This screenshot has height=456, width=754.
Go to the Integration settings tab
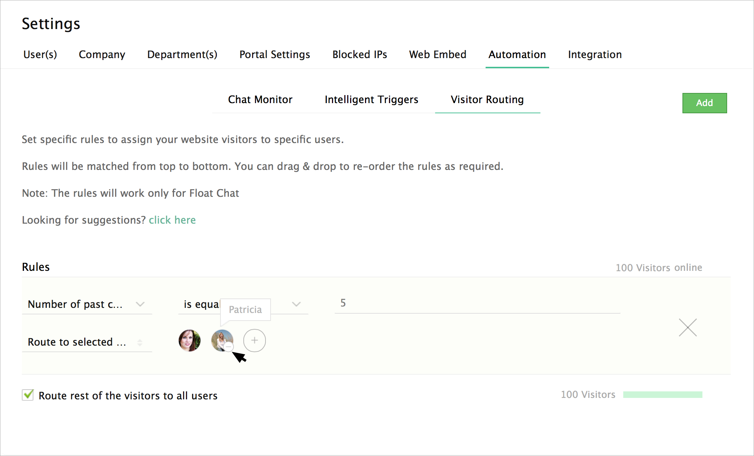tap(595, 54)
